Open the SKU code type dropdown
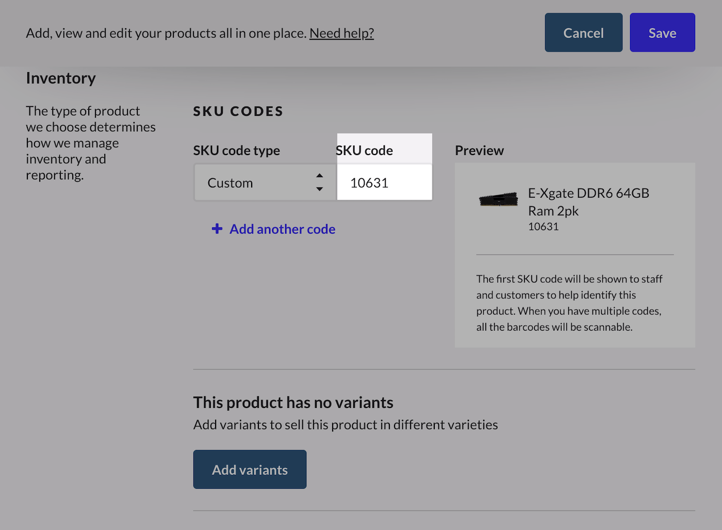 pyautogui.click(x=258, y=183)
